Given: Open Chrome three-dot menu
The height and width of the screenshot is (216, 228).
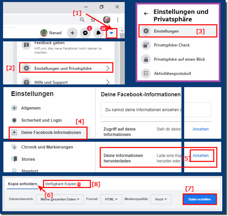Looking at the screenshot, I should point(118,20).
